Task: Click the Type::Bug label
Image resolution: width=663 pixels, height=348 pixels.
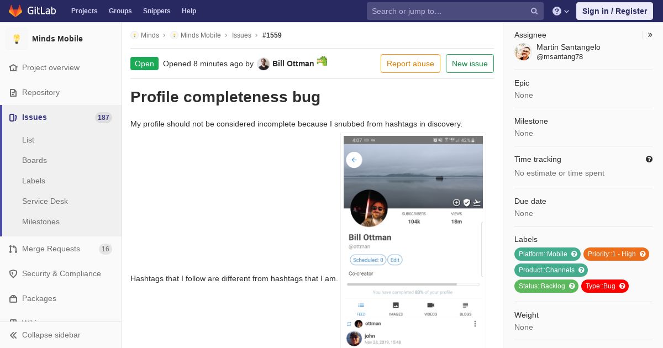Action: click(x=601, y=286)
